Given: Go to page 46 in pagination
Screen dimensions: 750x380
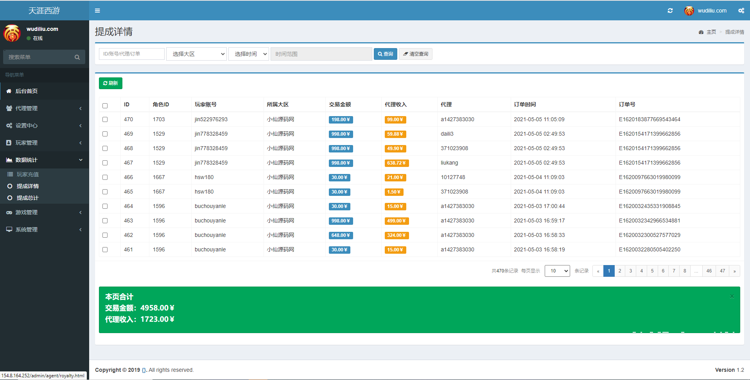Looking at the screenshot, I should (x=709, y=271).
